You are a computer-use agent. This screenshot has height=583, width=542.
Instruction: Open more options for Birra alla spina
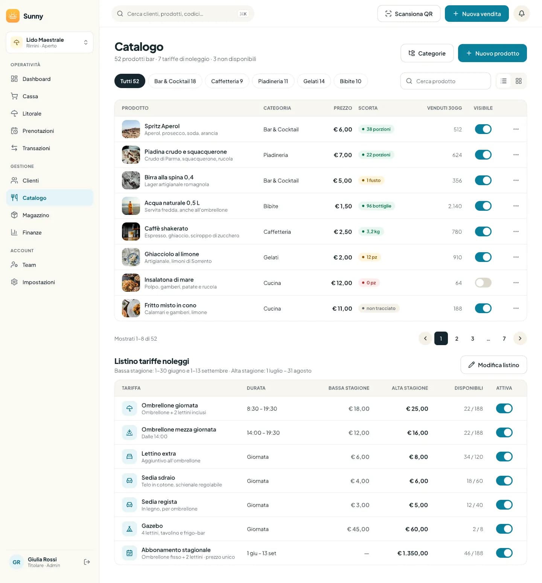point(516,180)
